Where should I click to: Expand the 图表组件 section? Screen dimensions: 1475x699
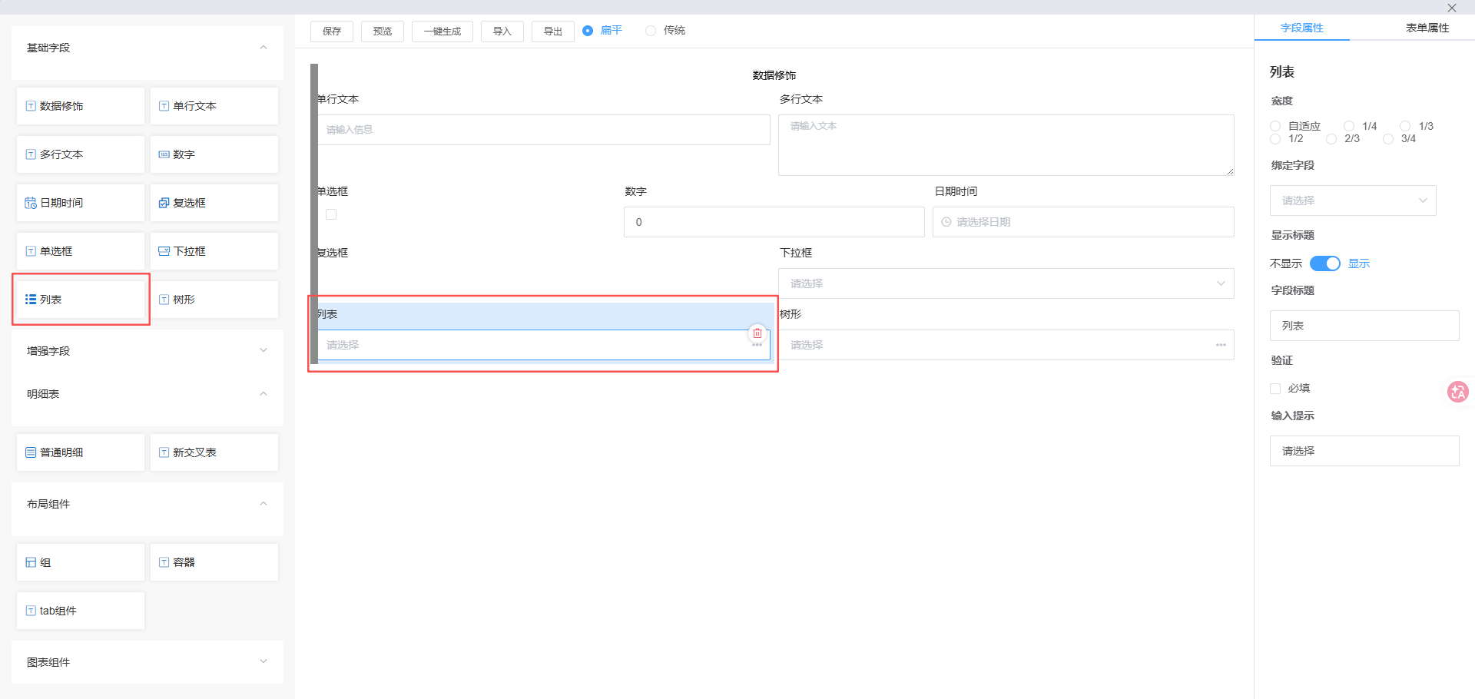pyautogui.click(x=264, y=661)
